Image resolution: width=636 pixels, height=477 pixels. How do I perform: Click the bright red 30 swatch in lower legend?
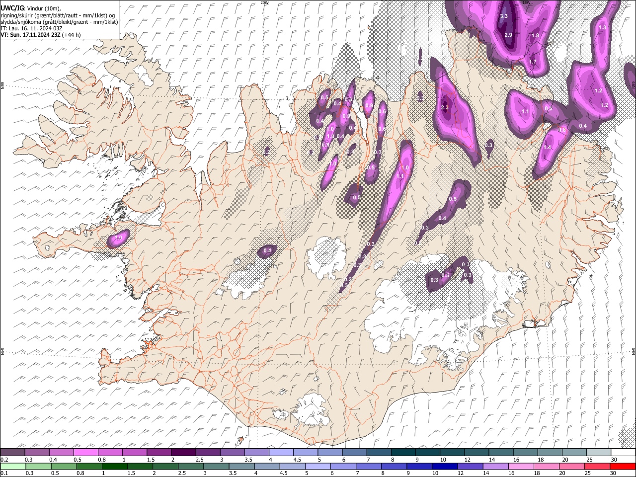pos(623,466)
